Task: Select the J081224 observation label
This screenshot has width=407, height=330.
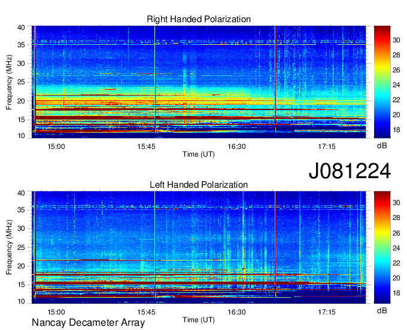Action: point(350,171)
